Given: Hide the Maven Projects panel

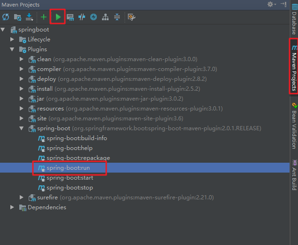Looking at the screenshot, I should click(283, 4).
